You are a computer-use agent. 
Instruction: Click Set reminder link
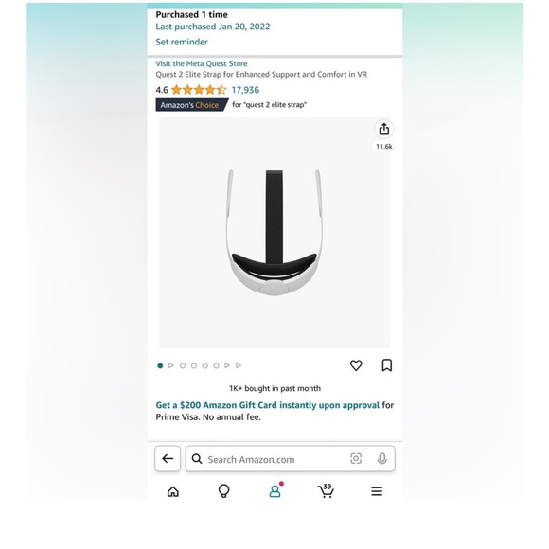(182, 42)
